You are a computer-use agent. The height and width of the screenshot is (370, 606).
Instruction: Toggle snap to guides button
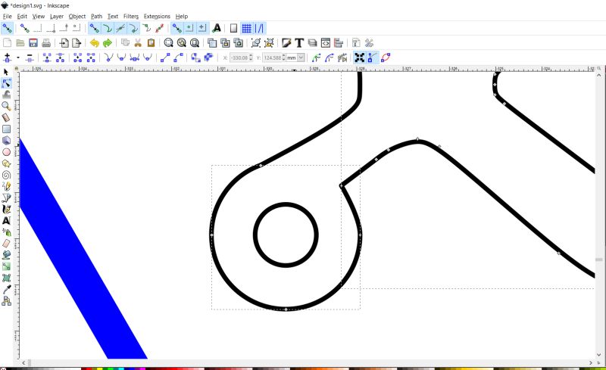[259, 28]
